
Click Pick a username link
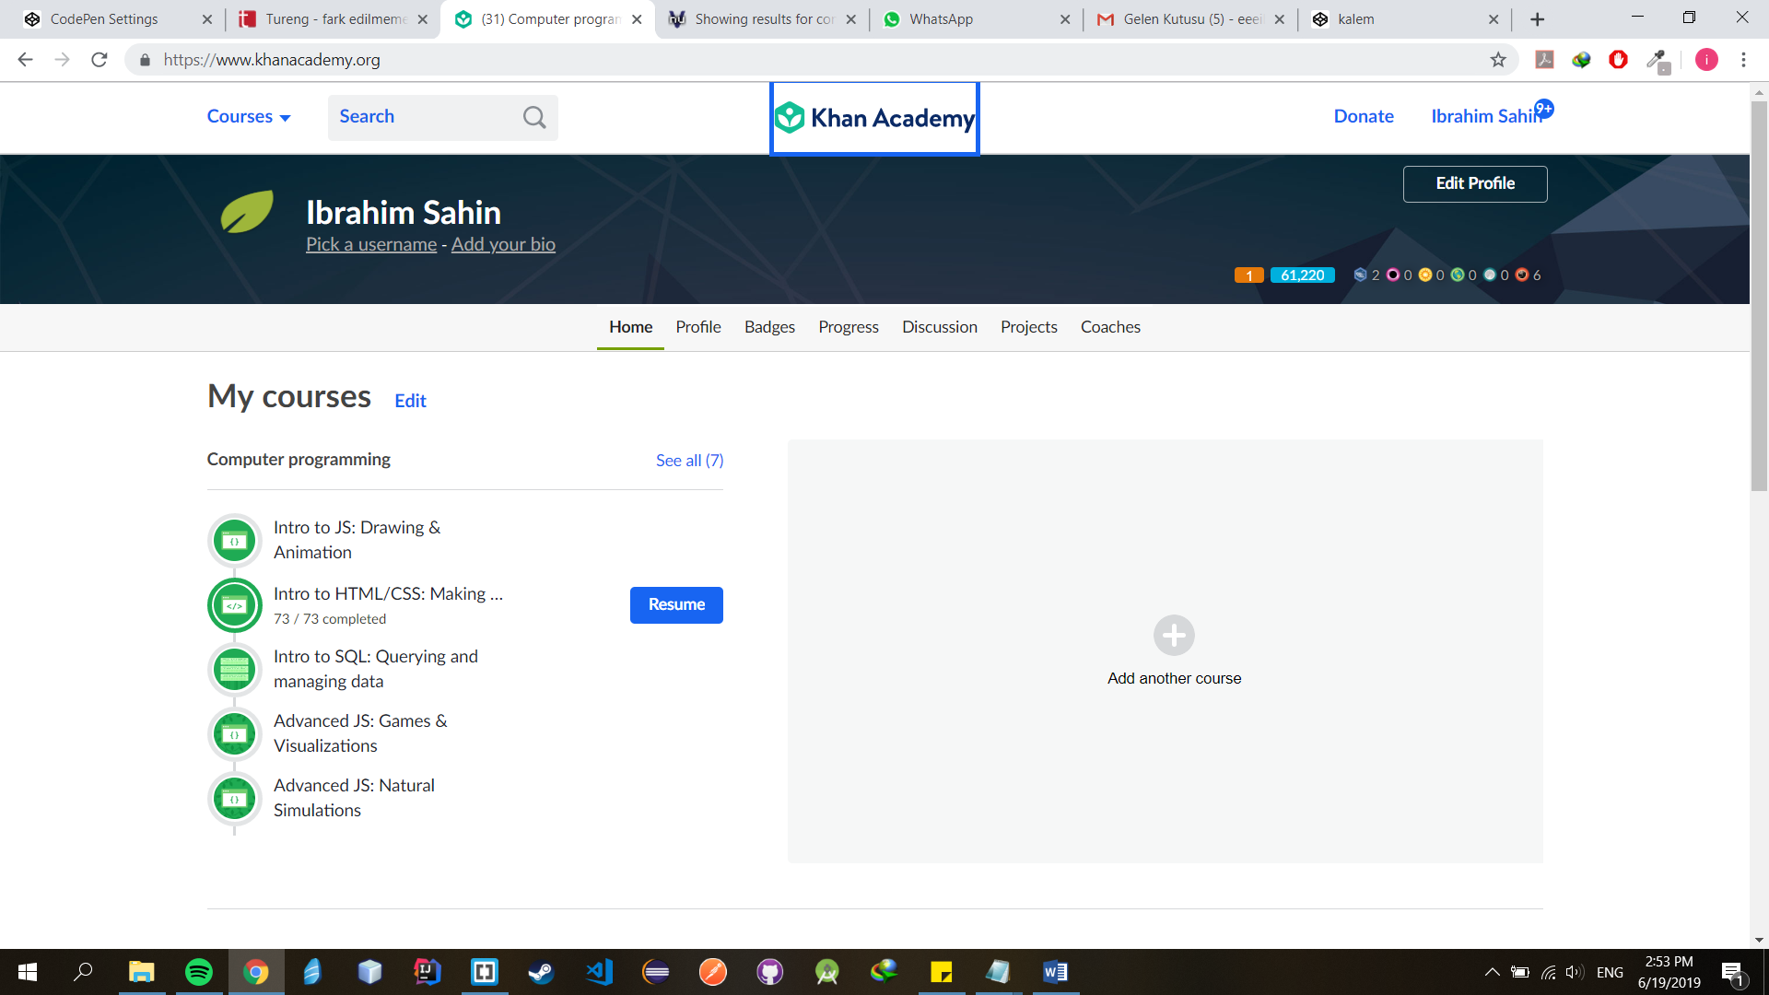371,244
